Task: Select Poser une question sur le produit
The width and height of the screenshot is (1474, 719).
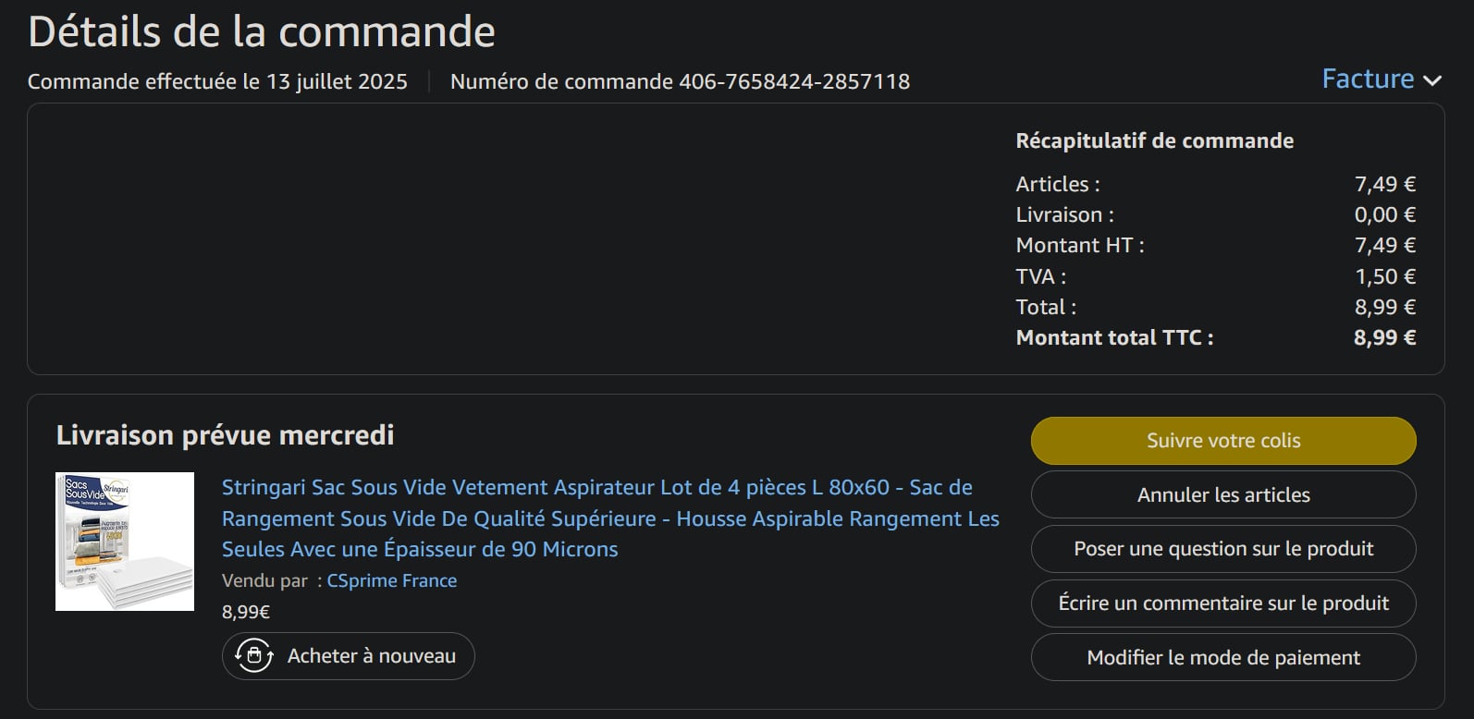Action: (1222, 549)
